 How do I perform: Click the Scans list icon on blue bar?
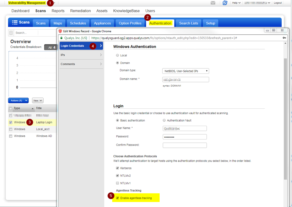[15, 23]
